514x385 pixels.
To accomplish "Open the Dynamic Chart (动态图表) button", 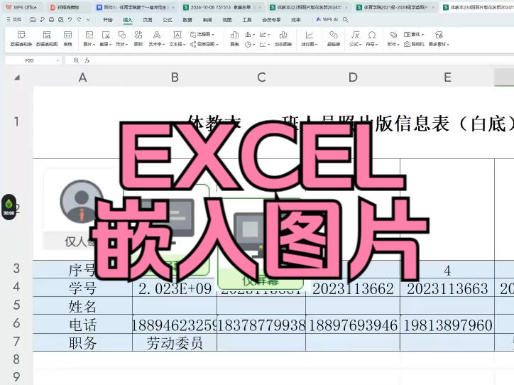I will [x=283, y=38].
